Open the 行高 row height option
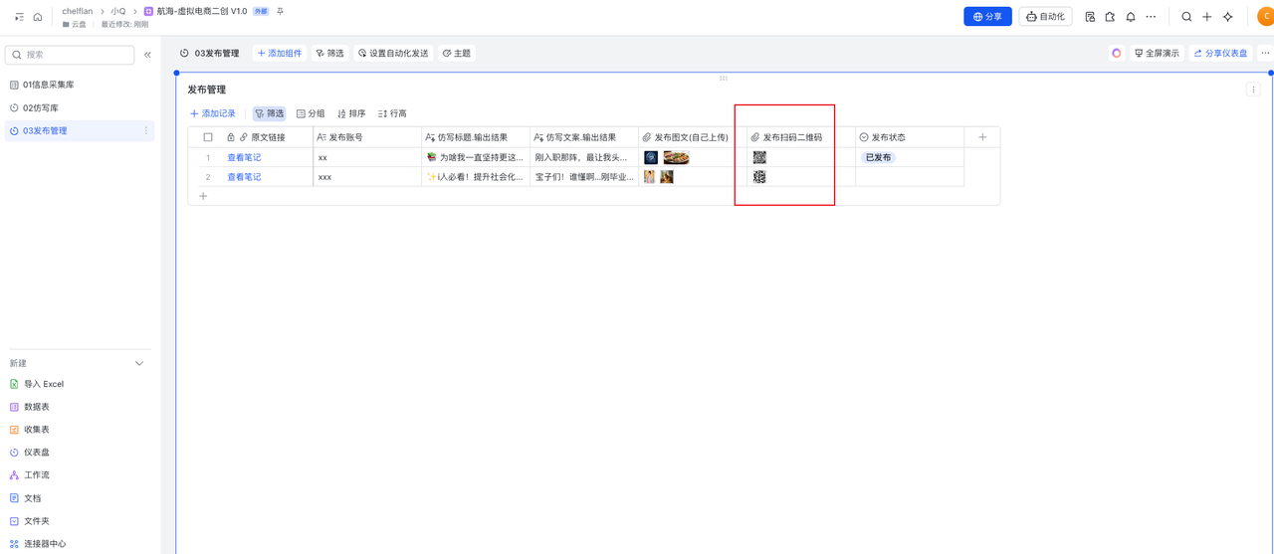Viewport: 1274px width, 554px height. tap(392, 113)
